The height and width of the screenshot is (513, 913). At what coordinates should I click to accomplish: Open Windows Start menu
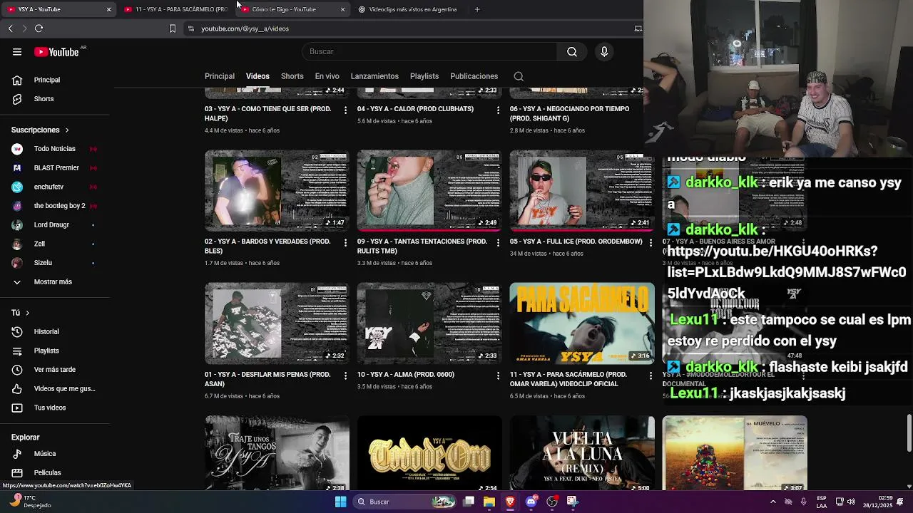[x=340, y=502]
